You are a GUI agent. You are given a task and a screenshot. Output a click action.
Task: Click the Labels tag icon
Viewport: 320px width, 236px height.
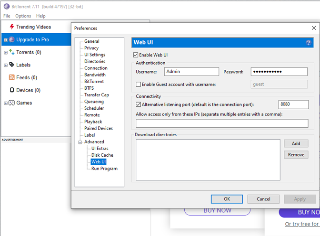(x=12, y=65)
